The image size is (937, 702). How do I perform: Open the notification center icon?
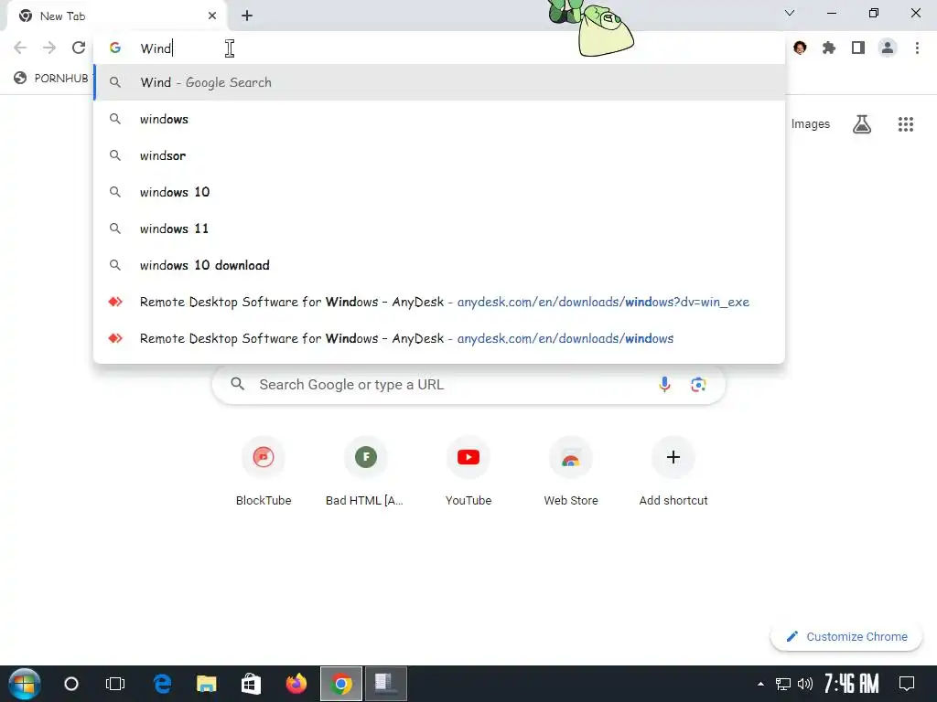click(907, 684)
